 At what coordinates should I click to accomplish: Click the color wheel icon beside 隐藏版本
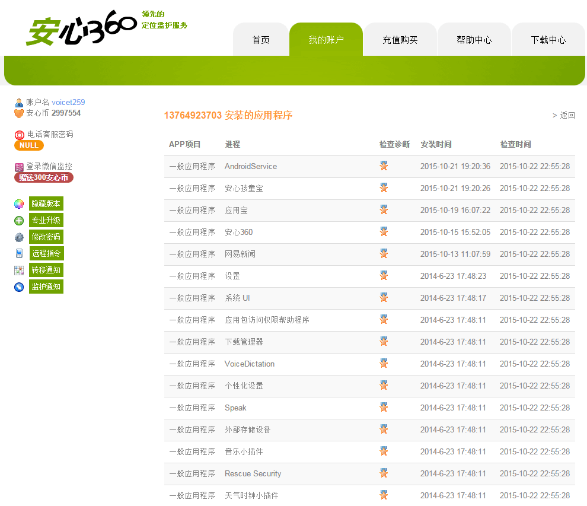pos(19,203)
